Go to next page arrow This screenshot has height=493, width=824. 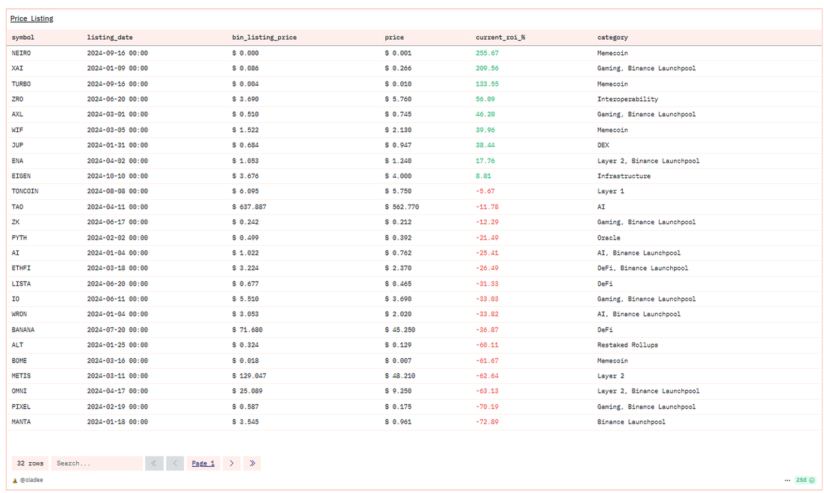(231, 463)
